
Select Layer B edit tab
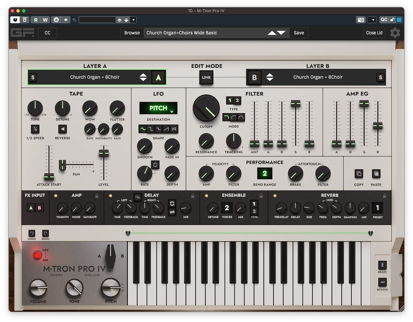(x=254, y=77)
